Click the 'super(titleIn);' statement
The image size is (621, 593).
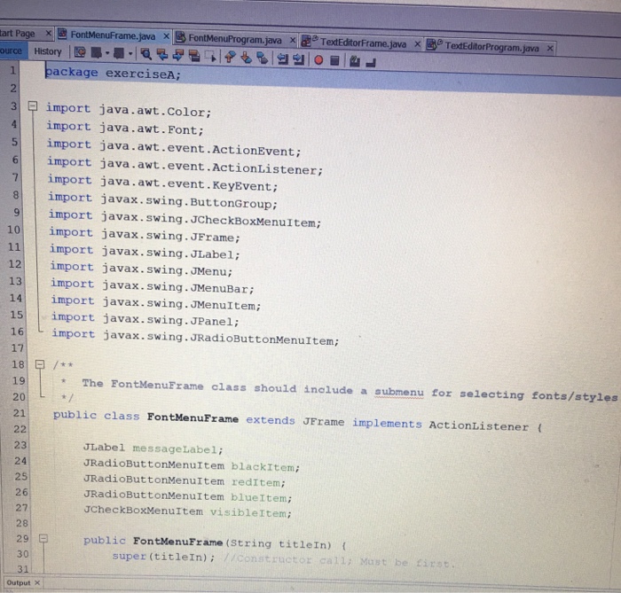tap(163, 557)
